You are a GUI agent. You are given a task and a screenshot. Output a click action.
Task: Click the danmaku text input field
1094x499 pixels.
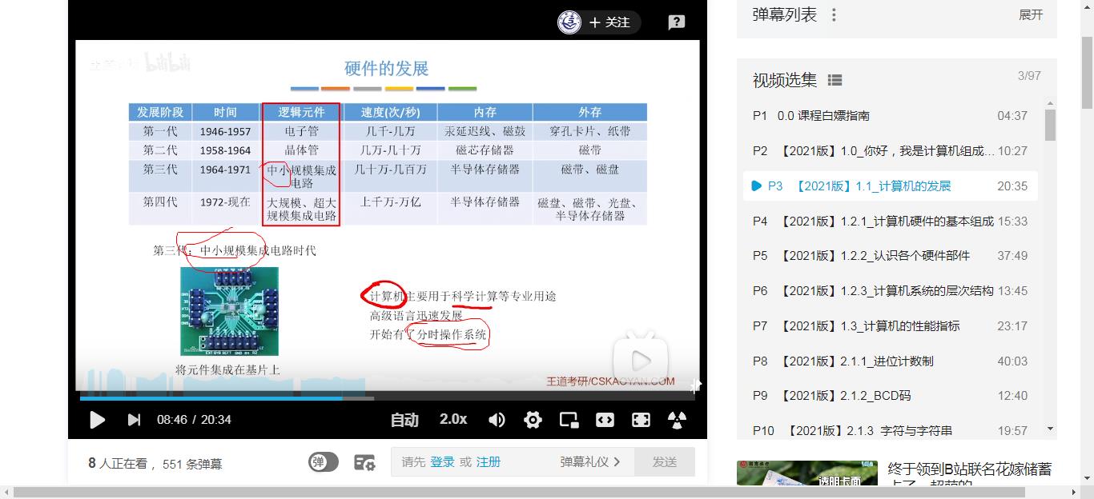coord(513,462)
